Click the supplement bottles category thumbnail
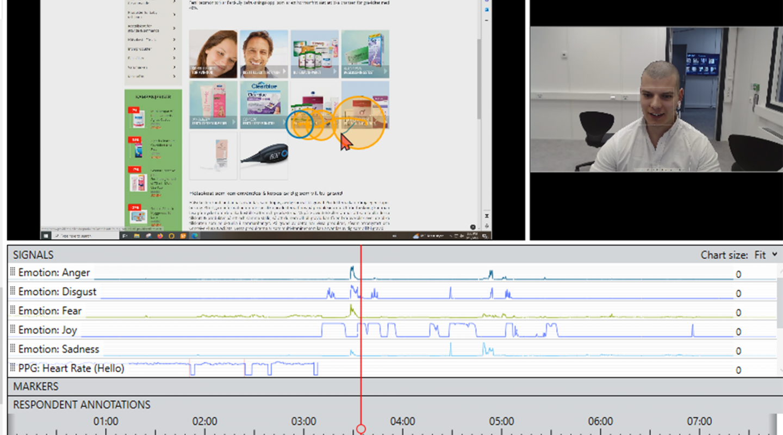The image size is (783, 435). [314, 54]
